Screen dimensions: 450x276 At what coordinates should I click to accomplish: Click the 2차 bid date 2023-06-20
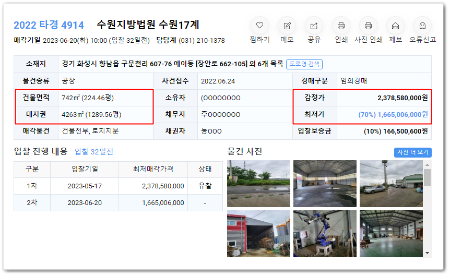(85, 202)
